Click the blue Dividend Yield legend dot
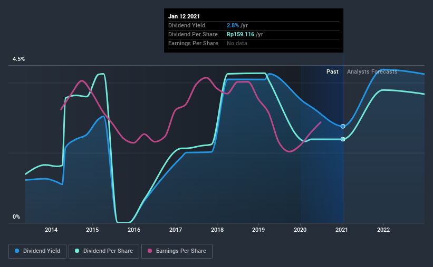The width and height of the screenshot is (433, 267). tap(17, 251)
